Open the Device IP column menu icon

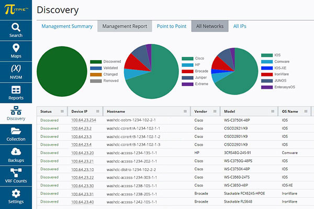(98, 111)
